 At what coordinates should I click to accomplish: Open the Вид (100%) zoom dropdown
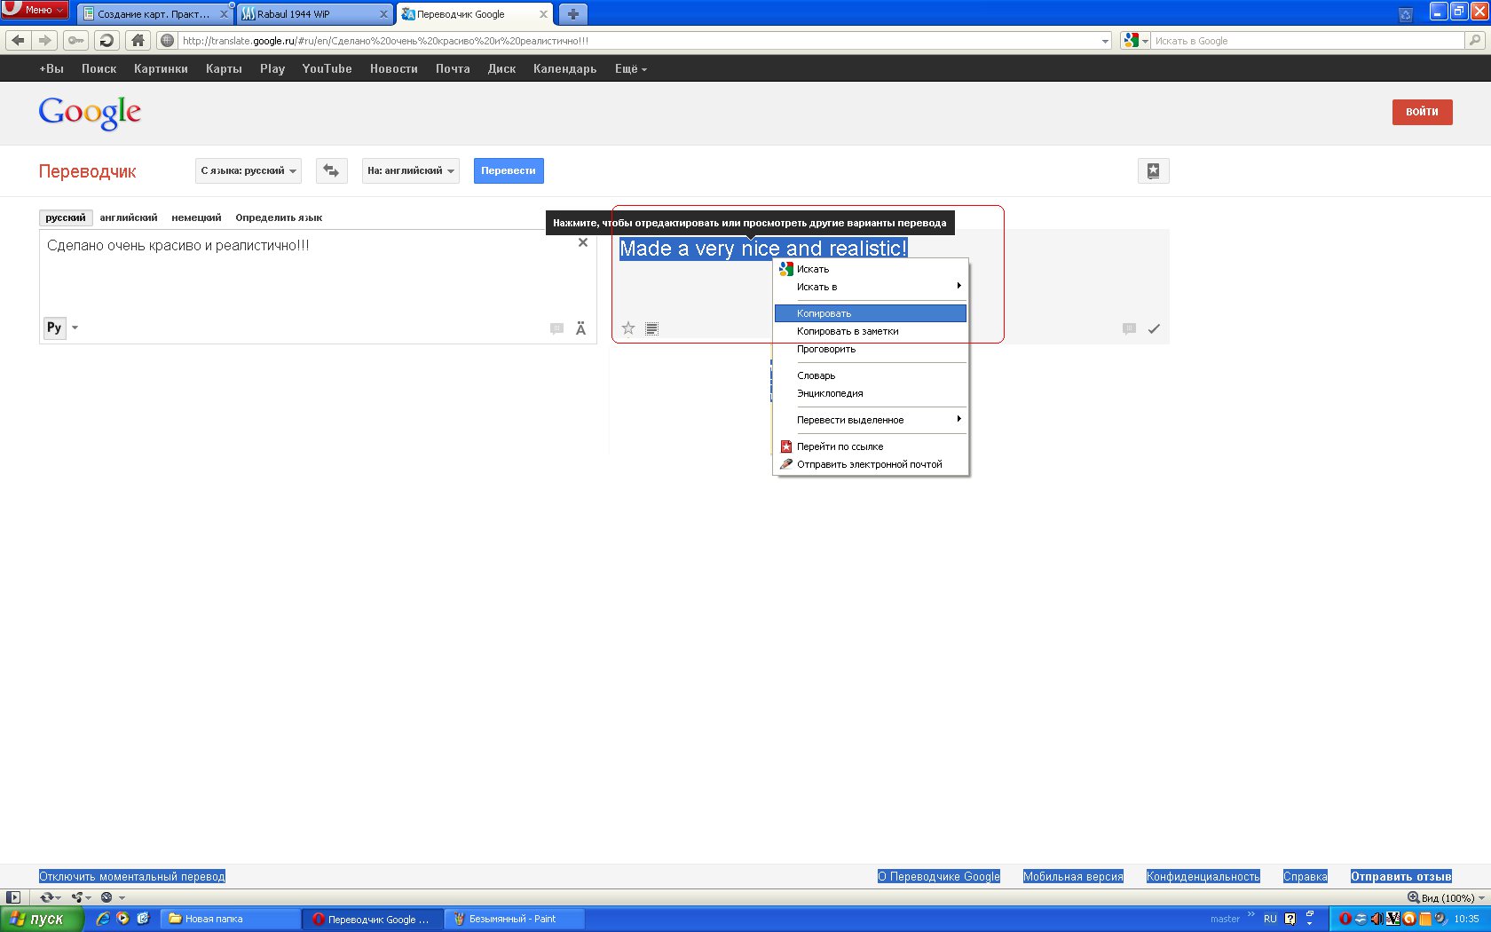coord(1446,897)
